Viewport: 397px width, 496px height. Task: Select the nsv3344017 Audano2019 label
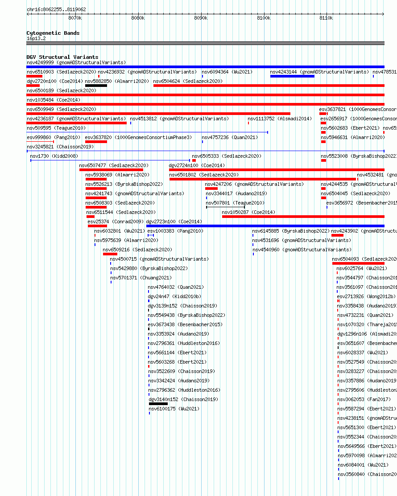[x=236, y=193]
